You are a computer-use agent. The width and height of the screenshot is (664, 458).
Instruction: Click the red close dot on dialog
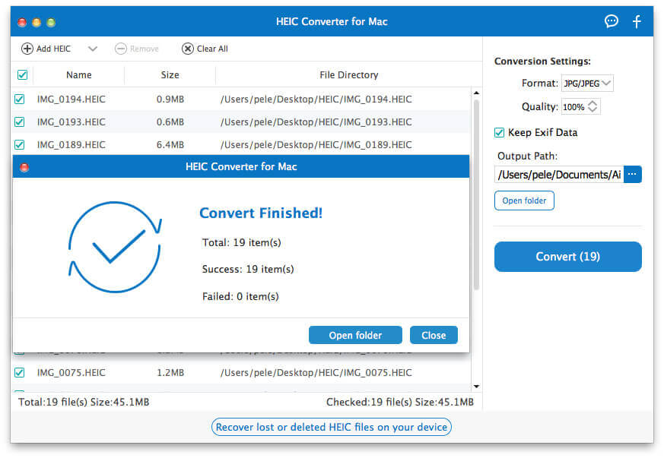click(x=24, y=167)
